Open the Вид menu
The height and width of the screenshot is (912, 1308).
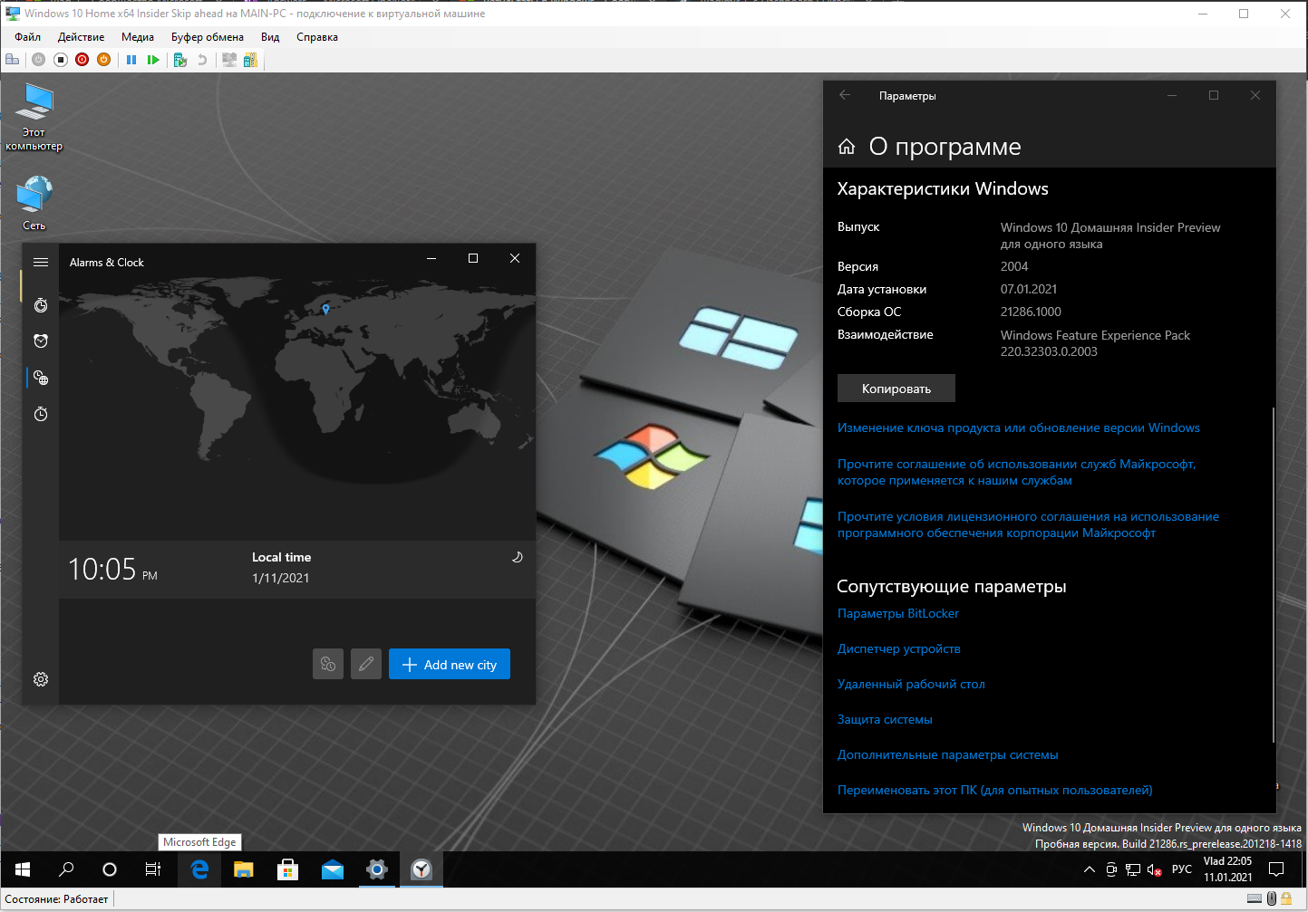270,37
